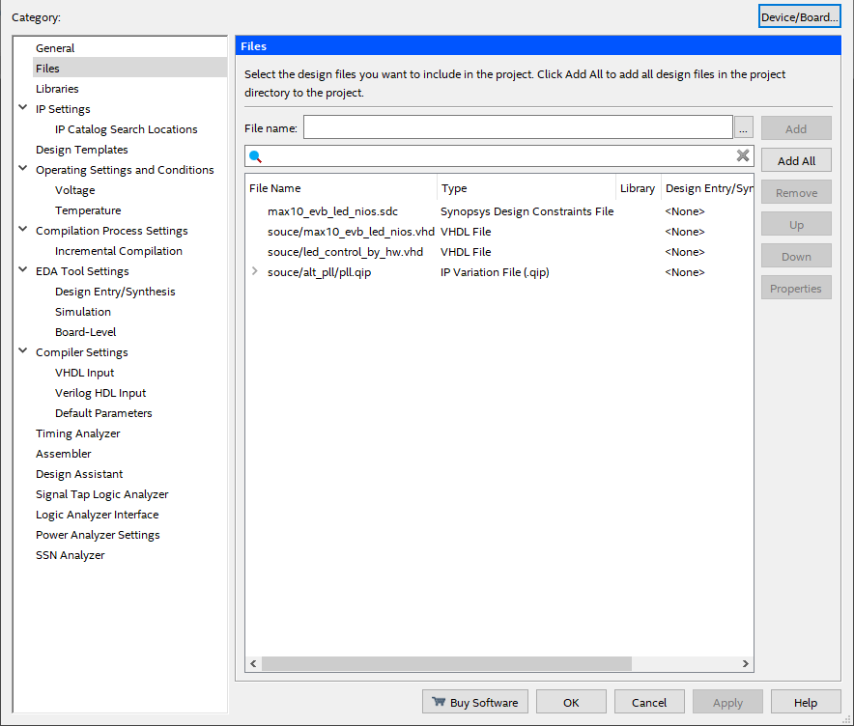Click into the file search filter field
The width and height of the screenshot is (854, 726).
tap(498, 156)
